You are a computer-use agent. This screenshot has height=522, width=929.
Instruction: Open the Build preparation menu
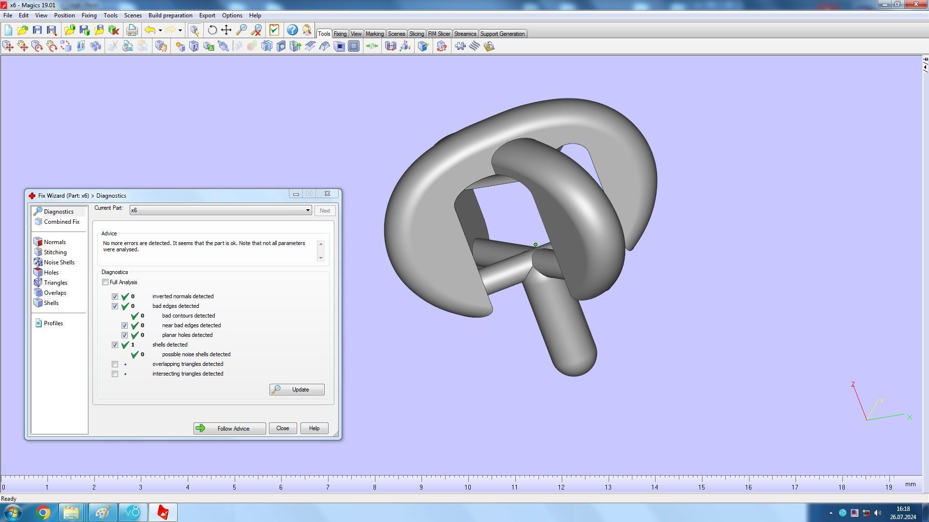point(170,15)
